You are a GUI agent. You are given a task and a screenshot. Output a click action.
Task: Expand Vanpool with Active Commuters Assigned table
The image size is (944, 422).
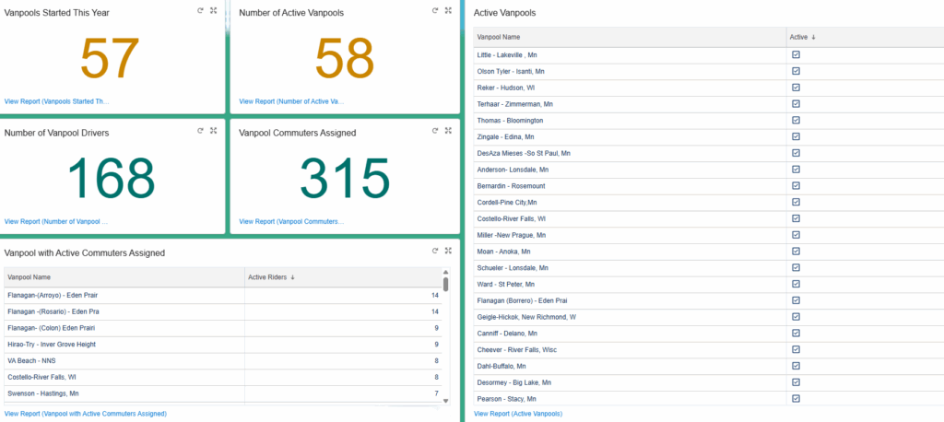[448, 251]
